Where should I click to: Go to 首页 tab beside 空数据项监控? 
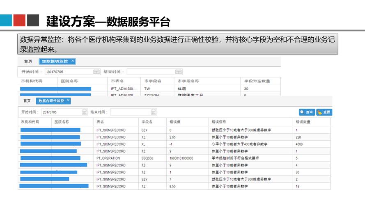28,61
